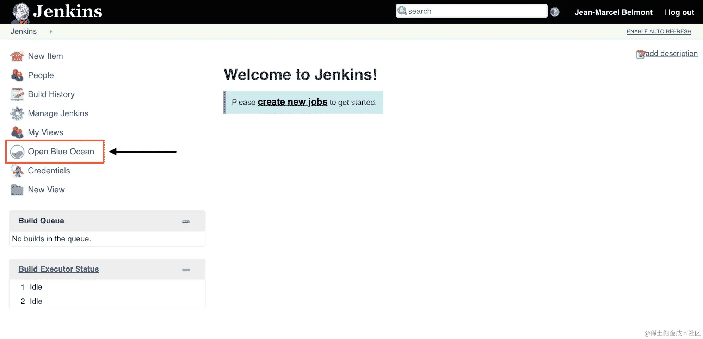The width and height of the screenshot is (703, 339).
Task: Click the New View folder icon
Action: (x=17, y=190)
